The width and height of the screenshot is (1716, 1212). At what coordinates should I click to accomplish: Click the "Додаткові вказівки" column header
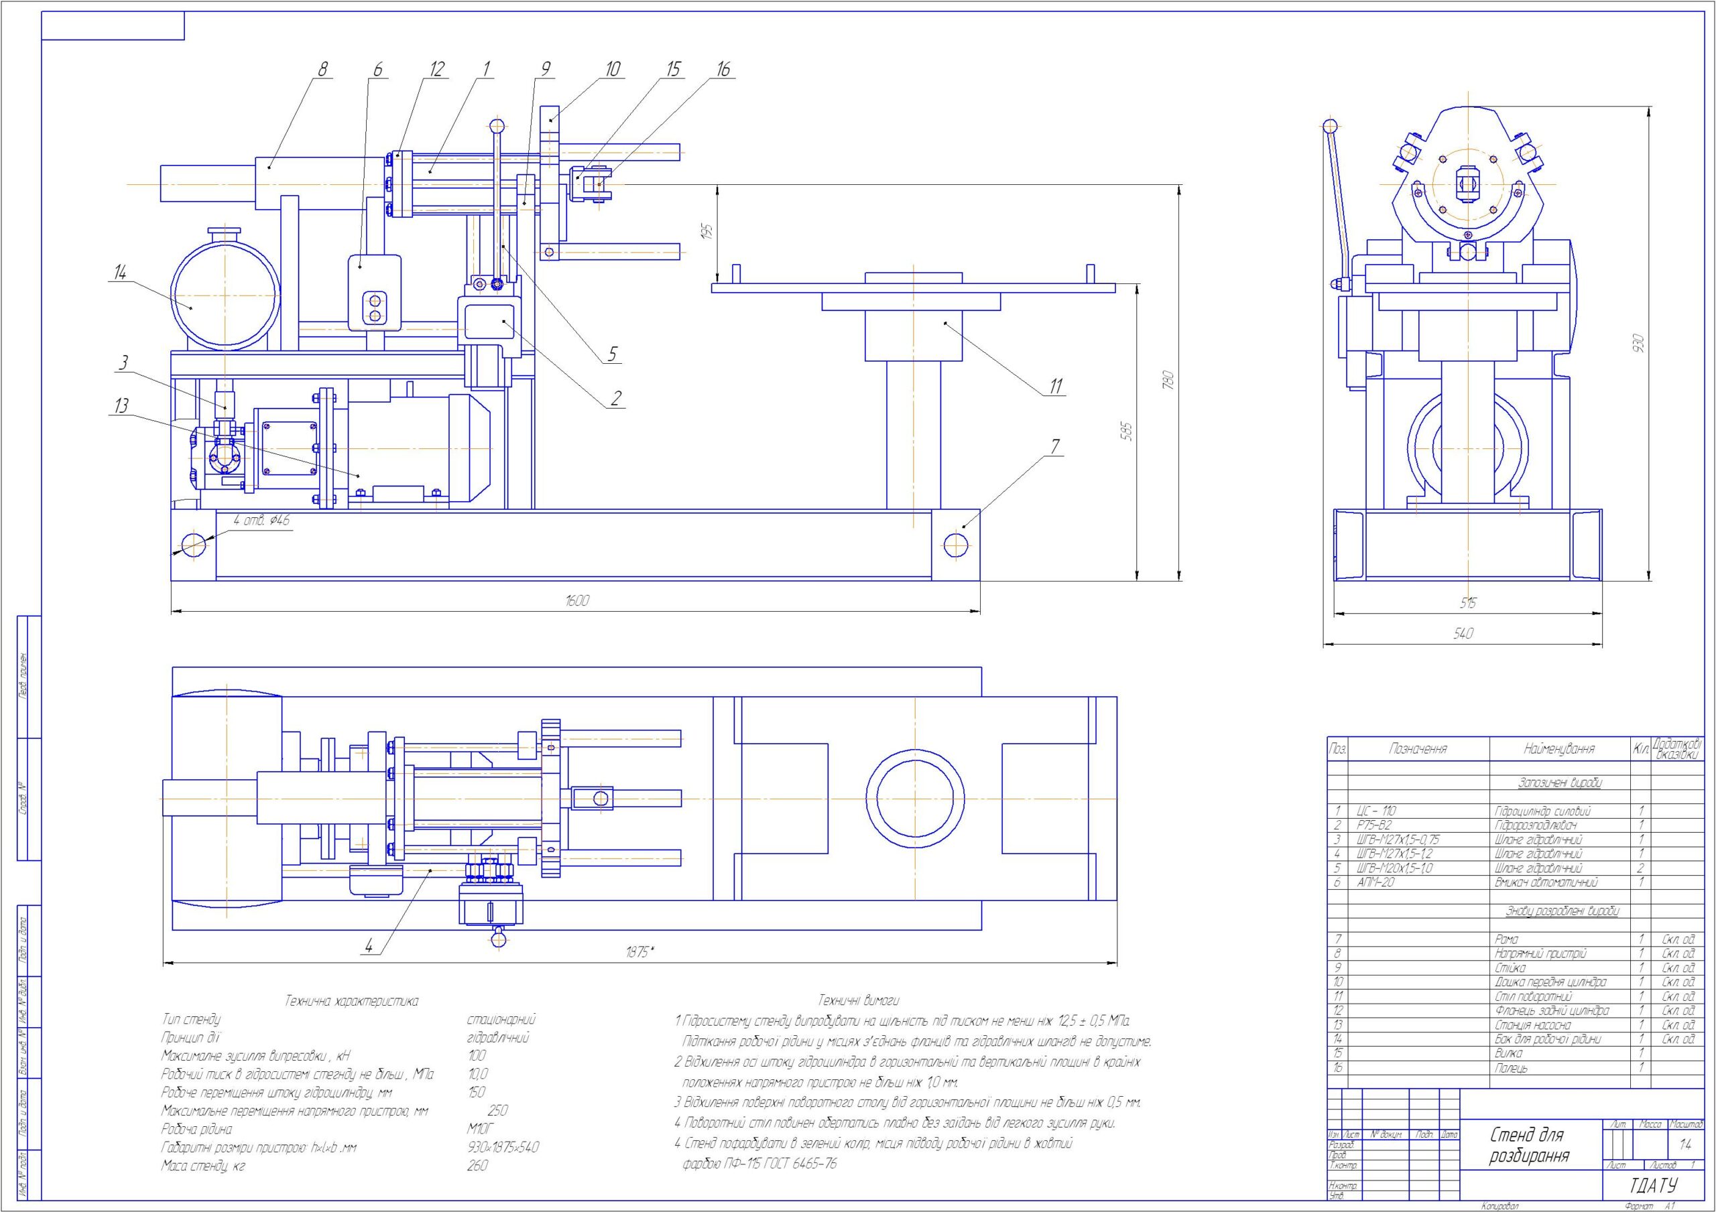[x=1677, y=748]
